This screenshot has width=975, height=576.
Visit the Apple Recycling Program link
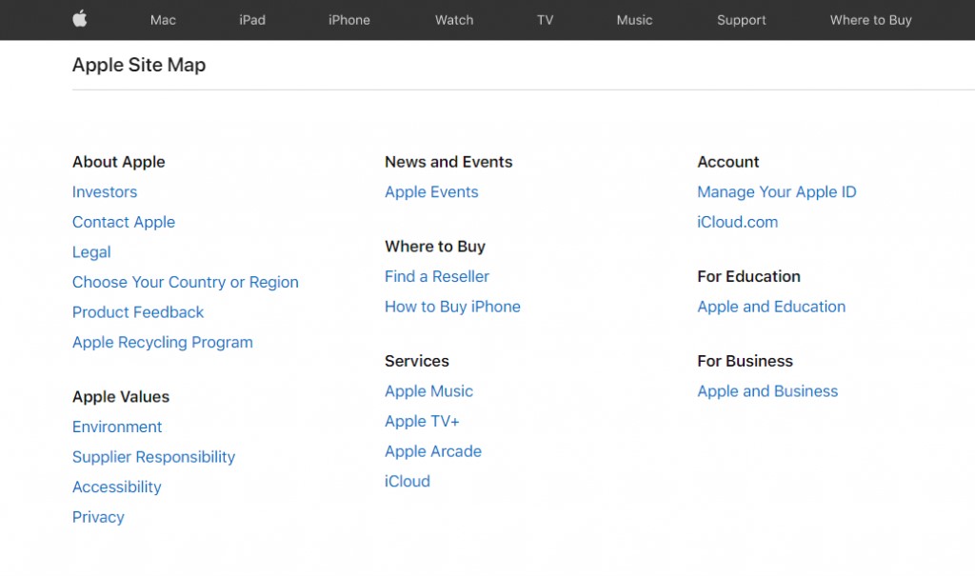pos(163,343)
